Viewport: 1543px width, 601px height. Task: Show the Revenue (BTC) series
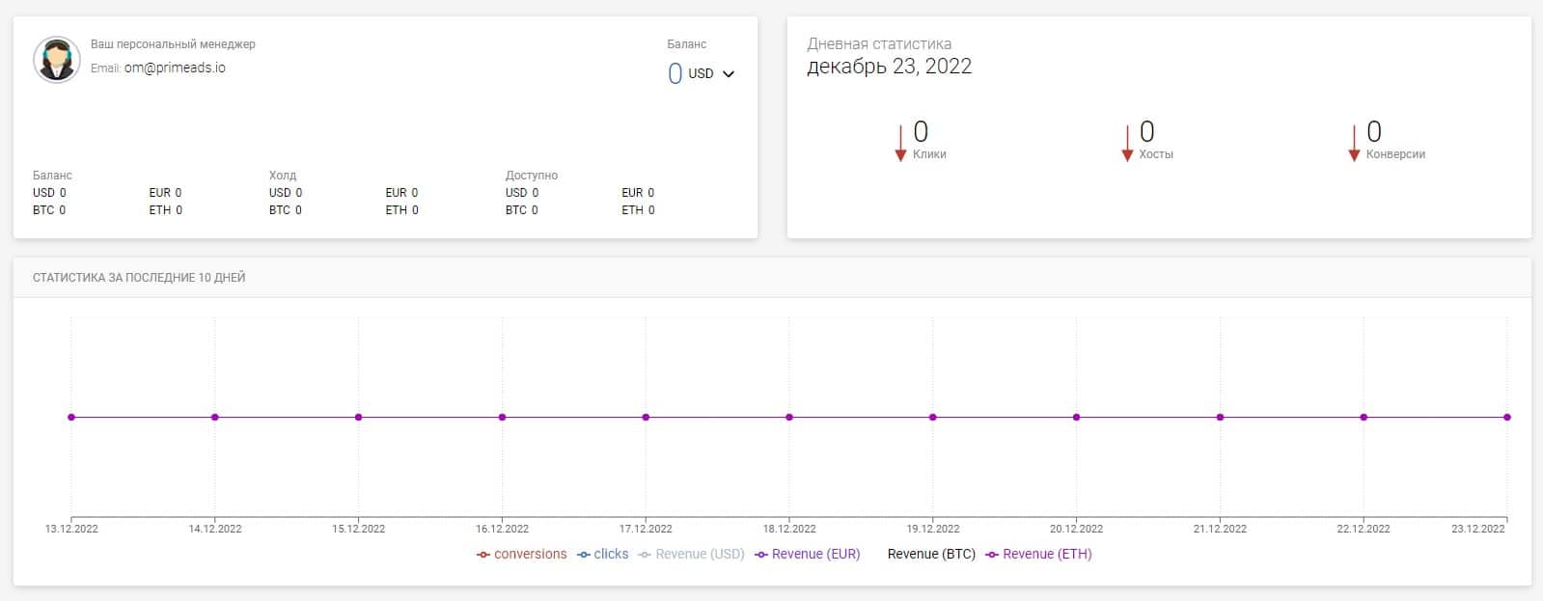(931, 554)
